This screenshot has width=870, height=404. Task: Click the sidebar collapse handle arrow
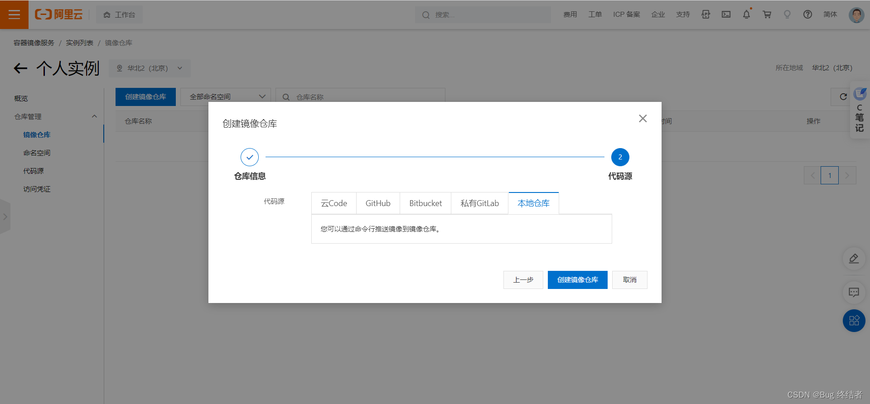[5, 216]
